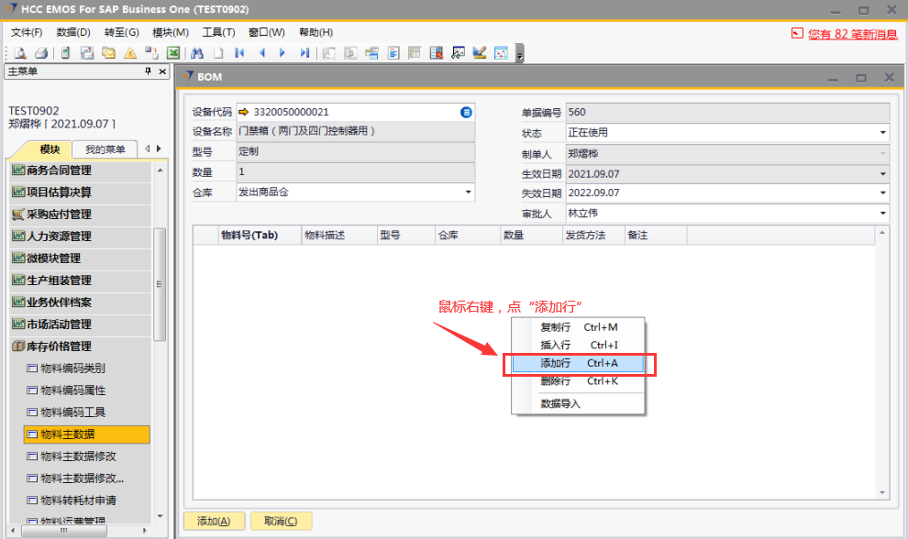
Task: Select 添加行 from context menu
Action: click(x=579, y=364)
